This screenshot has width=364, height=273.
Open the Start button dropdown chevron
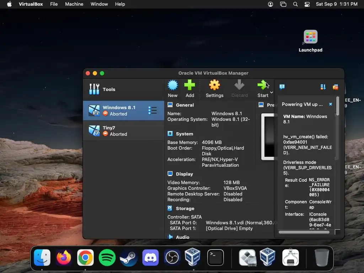coord(271,92)
